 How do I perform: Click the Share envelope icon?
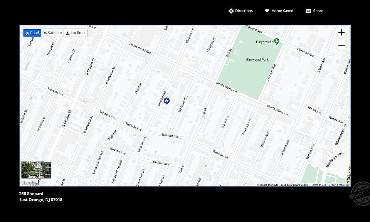click(308, 11)
